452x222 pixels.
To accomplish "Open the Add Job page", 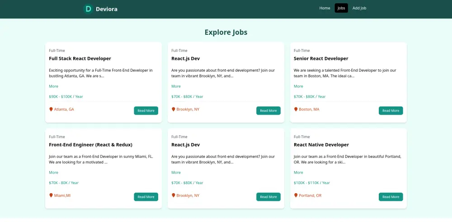I will pyautogui.click(x=359, y=8).
